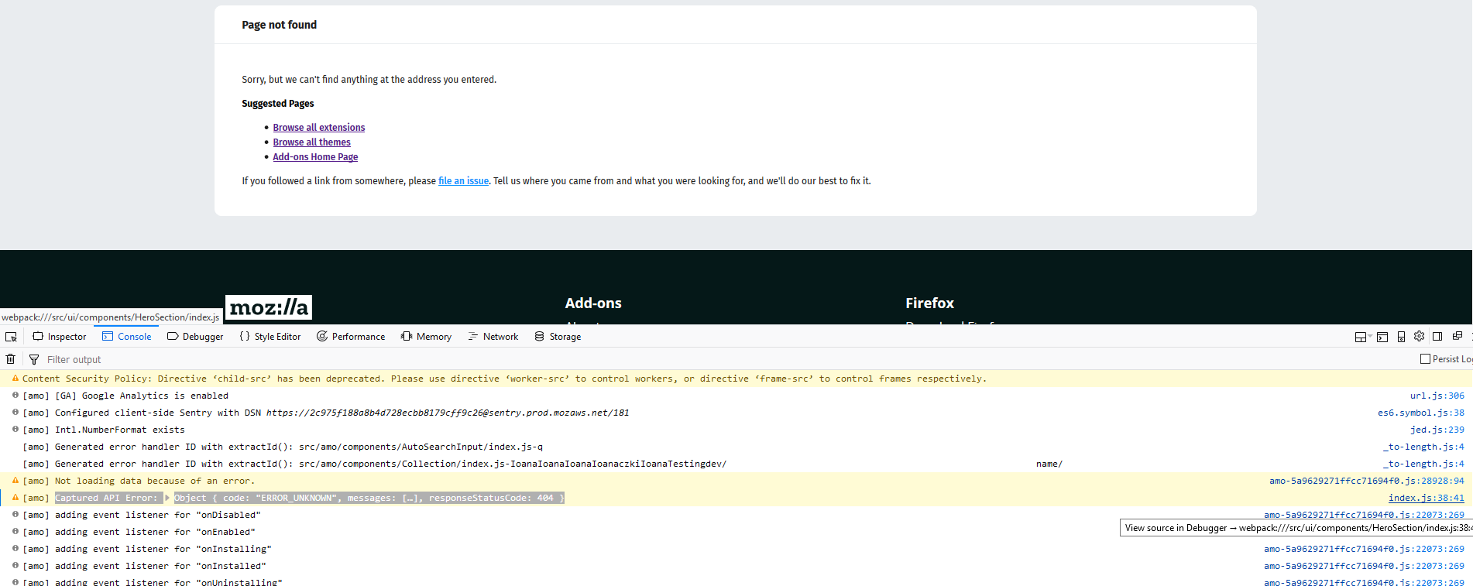
Task: Open index.js:38:41 source link
Action: click(1427, 498)
